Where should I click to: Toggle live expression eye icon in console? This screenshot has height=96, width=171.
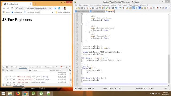[30, 70]
